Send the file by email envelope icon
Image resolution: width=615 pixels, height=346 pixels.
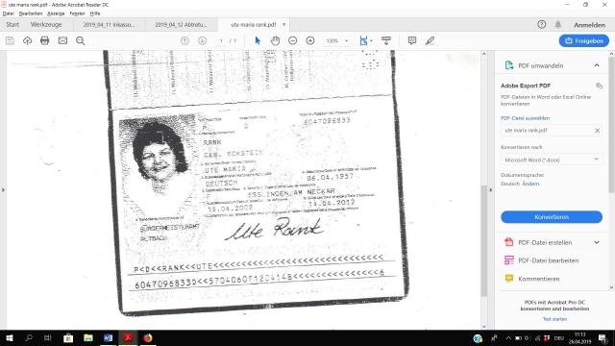point(62,40)
